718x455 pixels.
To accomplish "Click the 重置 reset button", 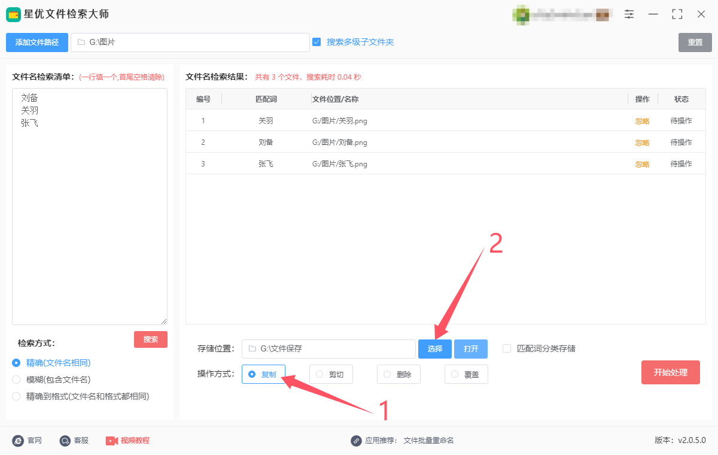I will (695, 43).
